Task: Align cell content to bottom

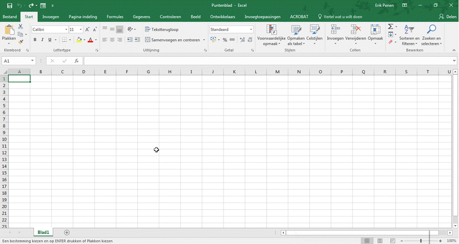Action: (119, 29)
